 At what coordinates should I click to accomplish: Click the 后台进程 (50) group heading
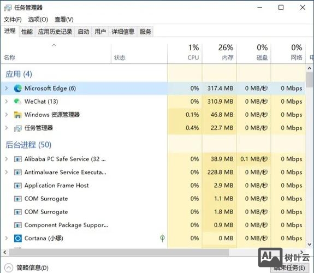pos(28,145)
